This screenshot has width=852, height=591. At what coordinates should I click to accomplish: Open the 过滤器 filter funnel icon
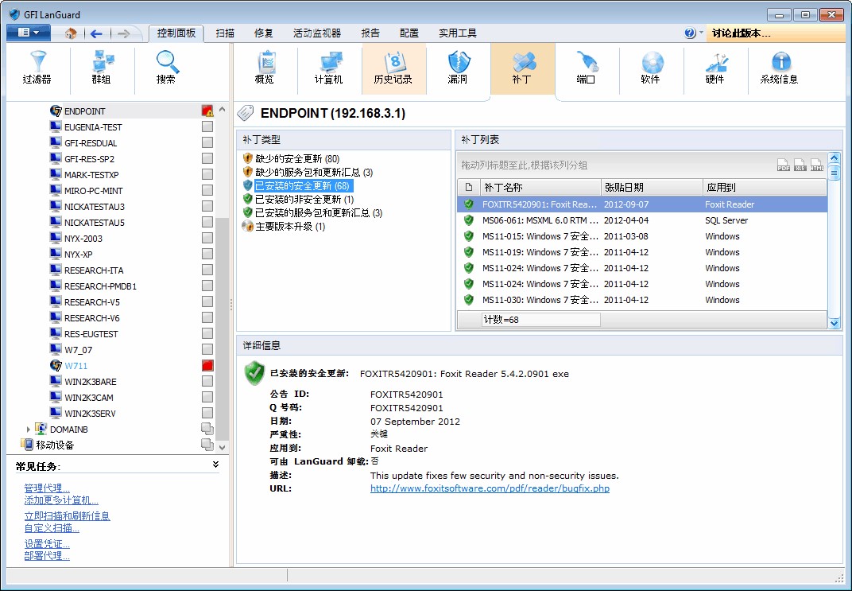click(37, 62)
